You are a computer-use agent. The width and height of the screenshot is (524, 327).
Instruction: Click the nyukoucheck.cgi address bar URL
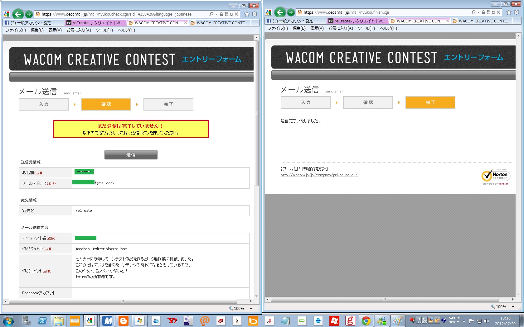click(117, 14)
